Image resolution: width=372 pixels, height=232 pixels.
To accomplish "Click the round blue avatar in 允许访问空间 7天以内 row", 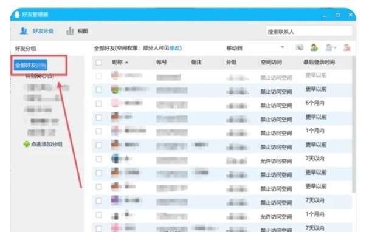I will coord(115,159).
